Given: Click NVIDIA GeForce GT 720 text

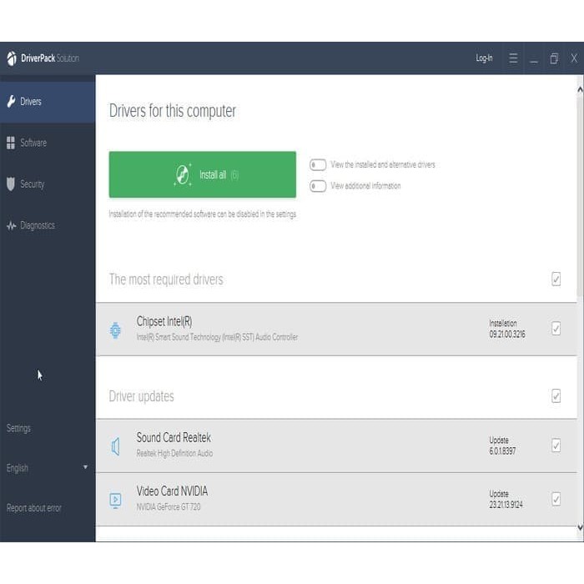Looking at the screenshot, I should [169, 507].
